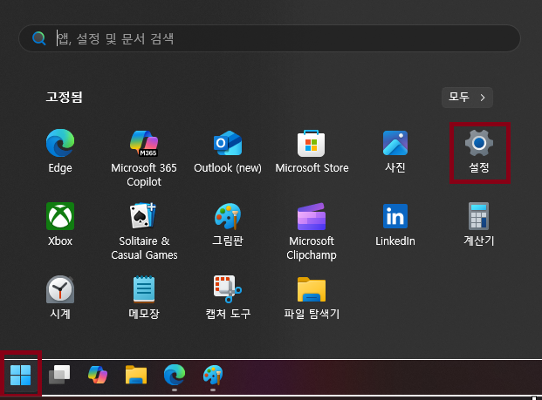Image resolution: width=542 pixels, height=400 pixels.
Task: Open Solitaire & Casual Games
Action: 144,231
